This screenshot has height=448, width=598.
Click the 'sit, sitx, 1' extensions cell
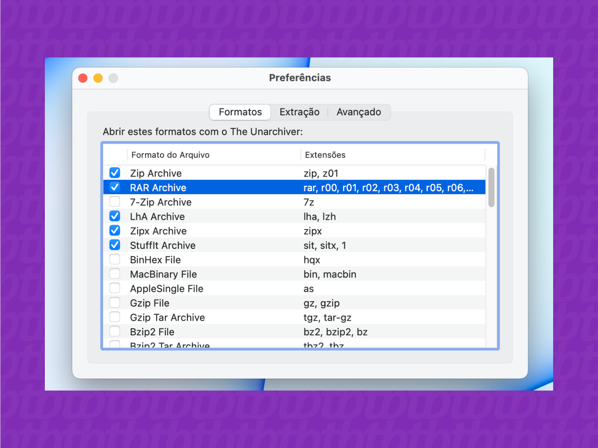pos(325,246)
